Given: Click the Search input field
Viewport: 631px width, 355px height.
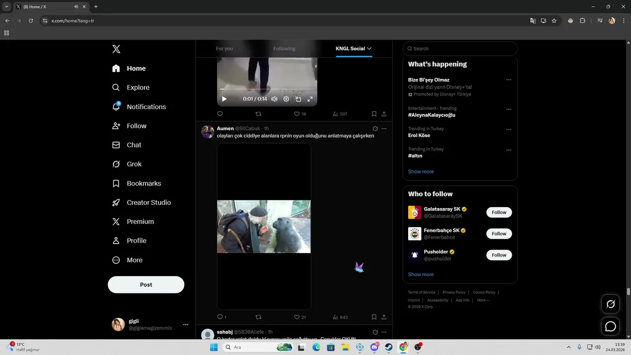Looking at the screenshot, I should [x=460, y=48].
